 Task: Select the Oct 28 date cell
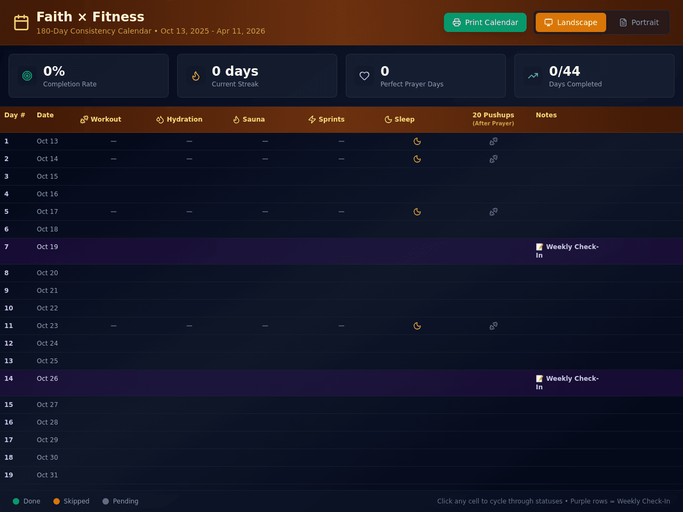(x=47, y=422)
